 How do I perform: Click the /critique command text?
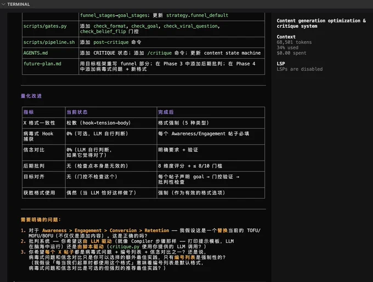[x=160, y=53]
